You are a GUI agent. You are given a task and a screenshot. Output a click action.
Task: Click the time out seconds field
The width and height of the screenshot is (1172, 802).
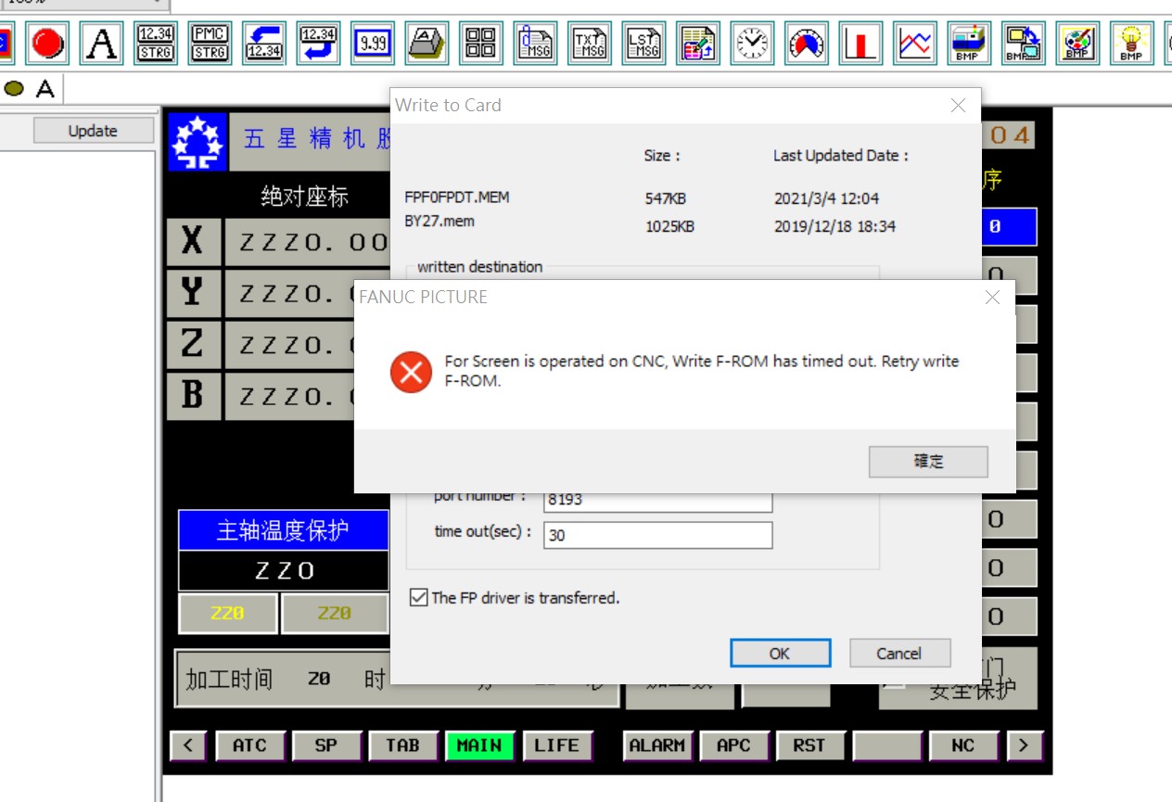pyautogui.click(x=657, y=535)
